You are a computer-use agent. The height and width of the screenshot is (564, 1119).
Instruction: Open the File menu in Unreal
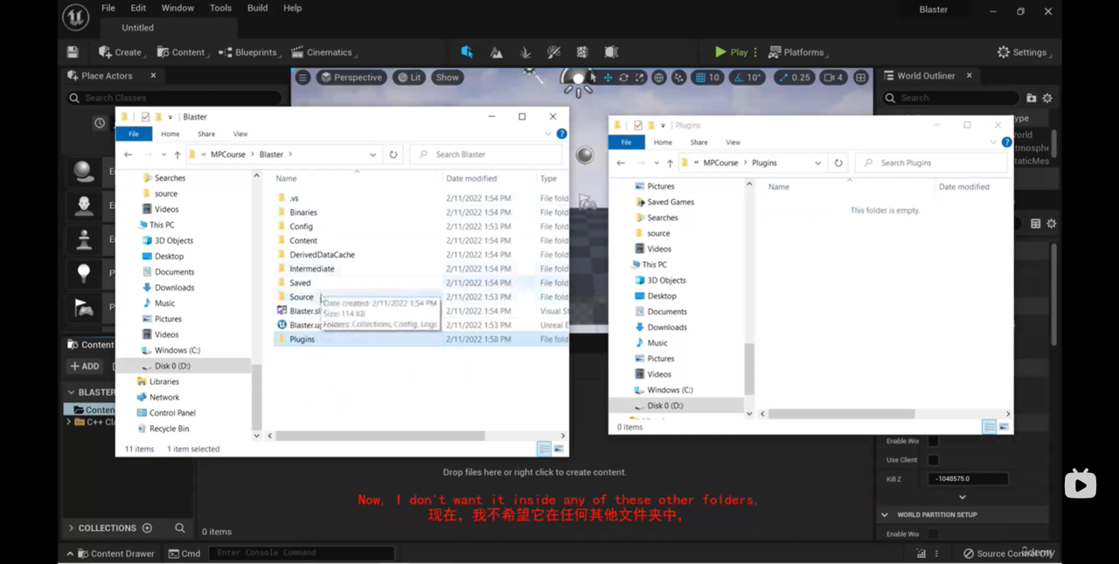tap(108, 8)
